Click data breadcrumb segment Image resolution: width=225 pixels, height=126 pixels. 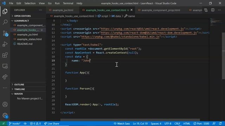pos(116,16)
